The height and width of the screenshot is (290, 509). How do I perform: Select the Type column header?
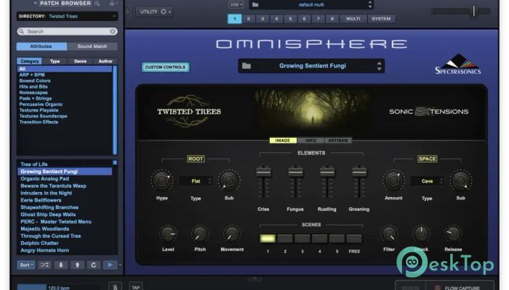pos(55,61)
